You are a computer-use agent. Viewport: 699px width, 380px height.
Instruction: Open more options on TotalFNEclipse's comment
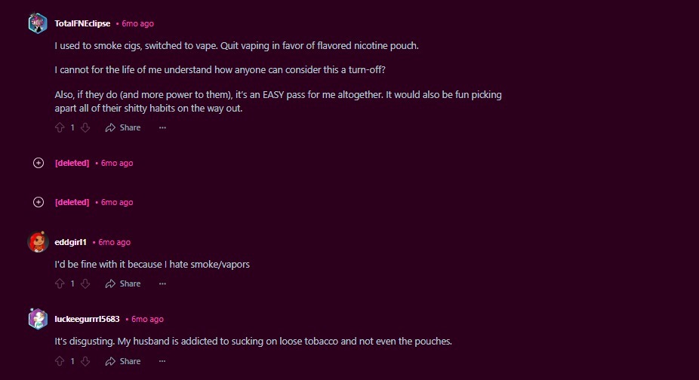(x=162, y=128)
